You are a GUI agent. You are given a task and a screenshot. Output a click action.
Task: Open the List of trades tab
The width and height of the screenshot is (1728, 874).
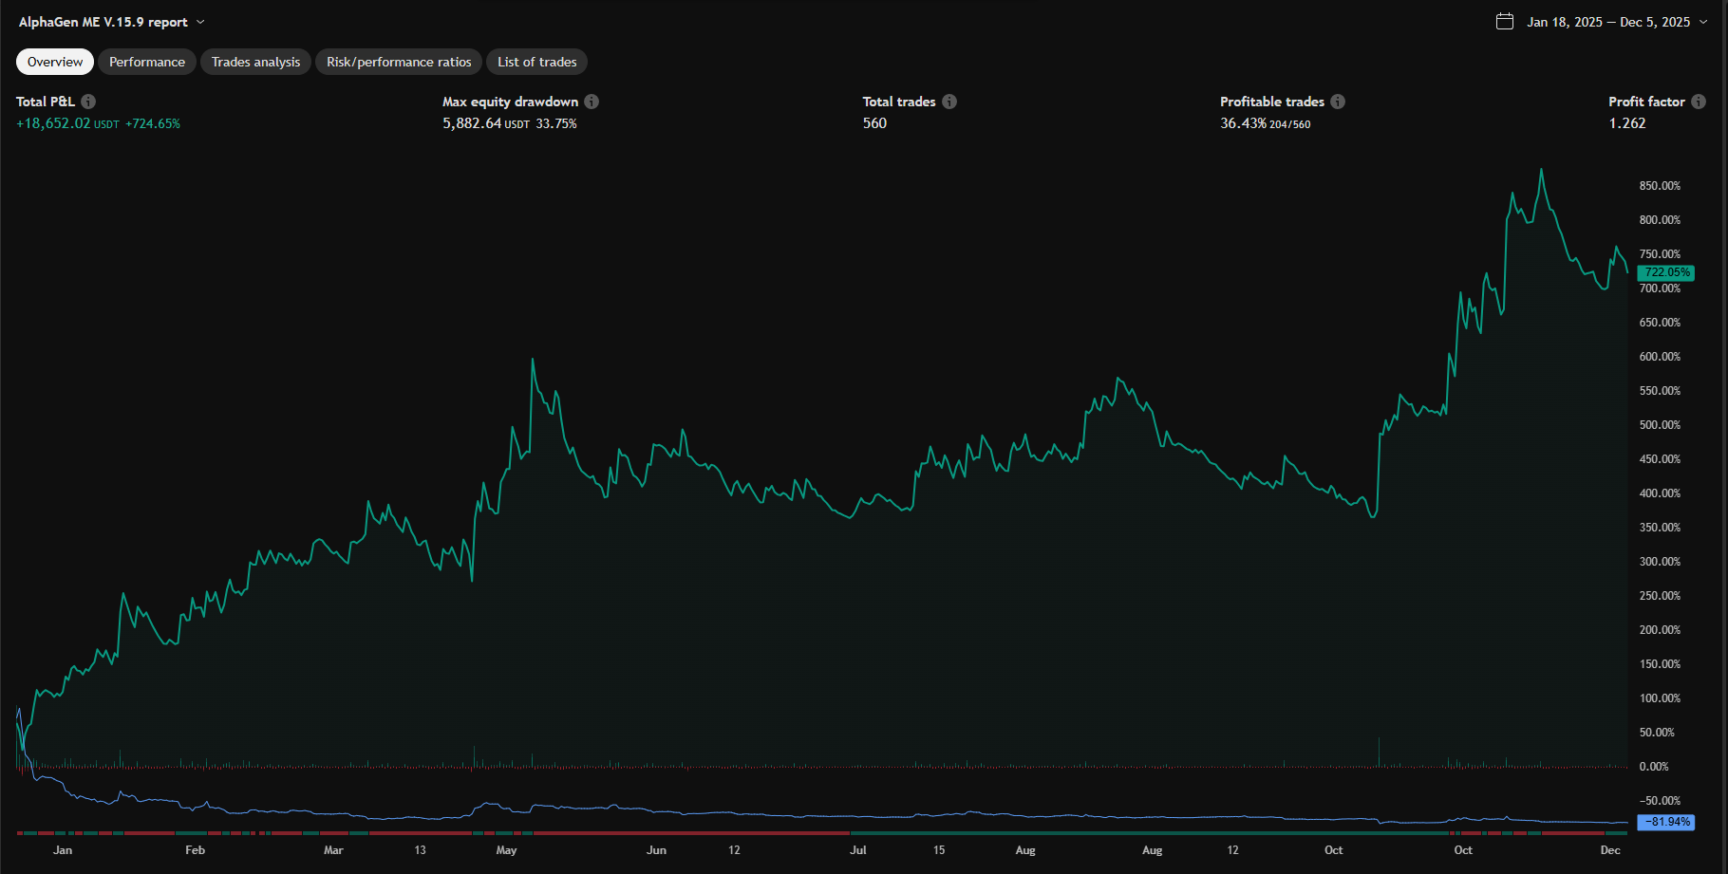click(x=536, y=62)
